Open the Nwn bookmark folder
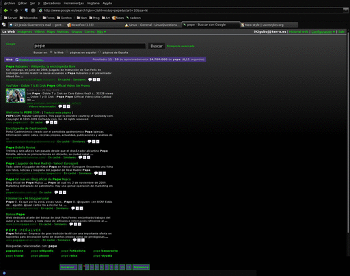 pos(81,18)
